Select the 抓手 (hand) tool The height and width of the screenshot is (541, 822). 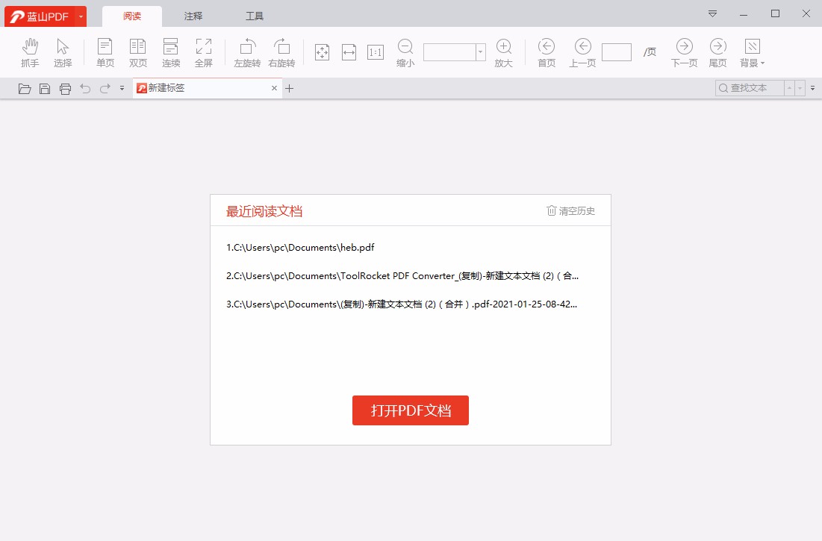pyautogui.click(x=29, y=51)
